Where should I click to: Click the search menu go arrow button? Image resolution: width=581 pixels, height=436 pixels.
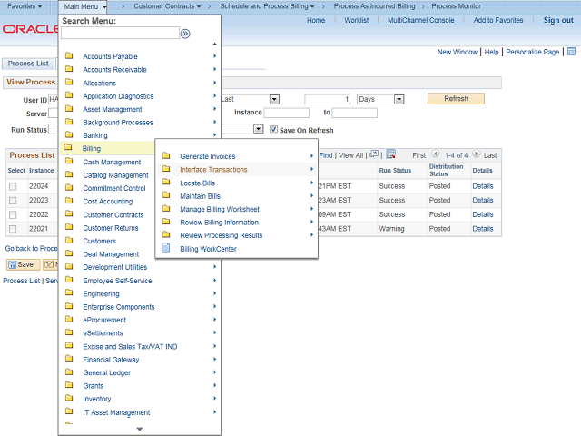coord(186,34)
